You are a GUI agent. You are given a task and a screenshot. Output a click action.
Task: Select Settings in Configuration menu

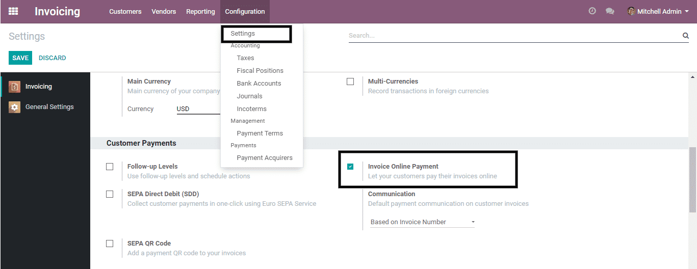243,34
